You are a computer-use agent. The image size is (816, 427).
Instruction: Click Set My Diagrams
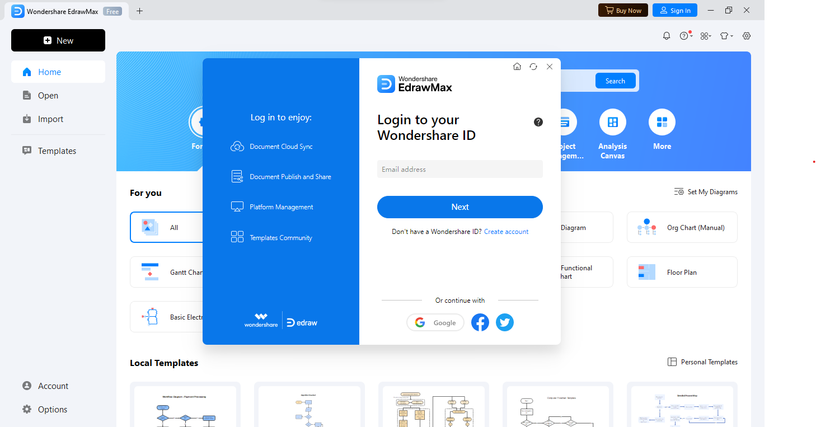[706, 192]
